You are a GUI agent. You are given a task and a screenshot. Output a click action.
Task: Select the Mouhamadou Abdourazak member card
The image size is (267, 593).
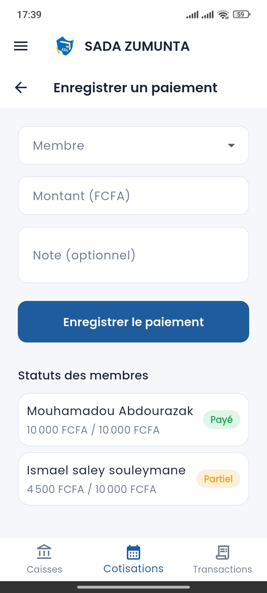111,420
